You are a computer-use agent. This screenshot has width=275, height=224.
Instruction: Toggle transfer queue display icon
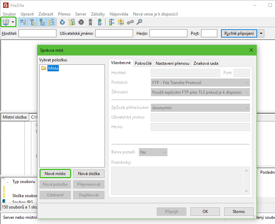tap(51, 22)
